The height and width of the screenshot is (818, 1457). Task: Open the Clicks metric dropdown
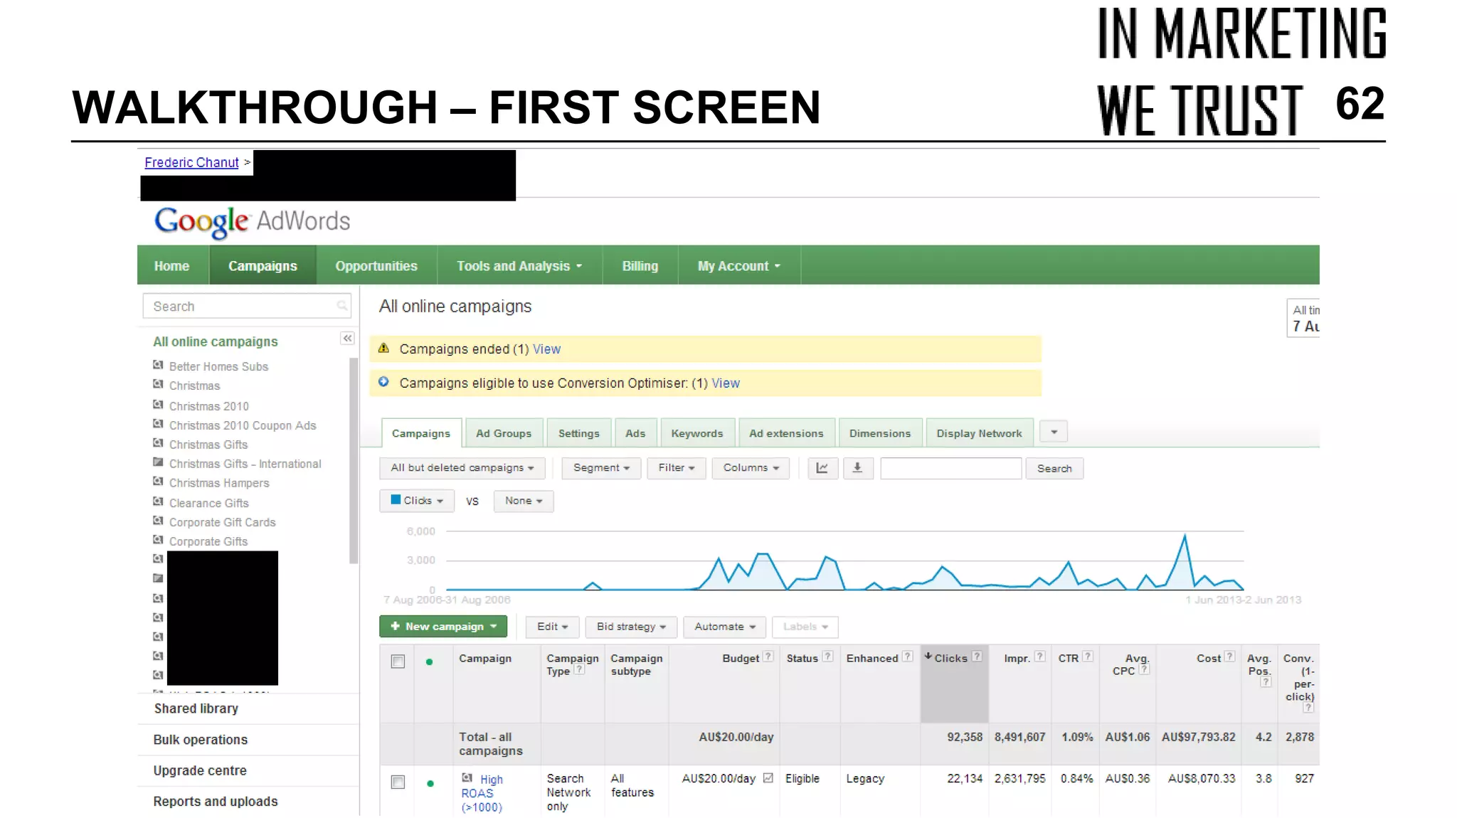(x=417, y=501)
